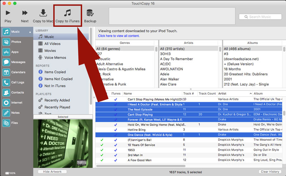The height and width of the screenshot is (176, 286).
Task: Click the library sidebar vertical scrollbar
Action: 91,66
